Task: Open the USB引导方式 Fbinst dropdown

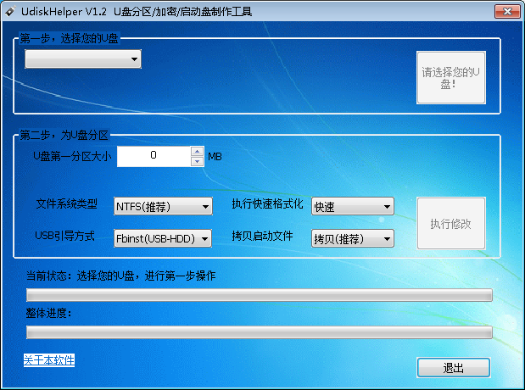Action: point(163,238)
